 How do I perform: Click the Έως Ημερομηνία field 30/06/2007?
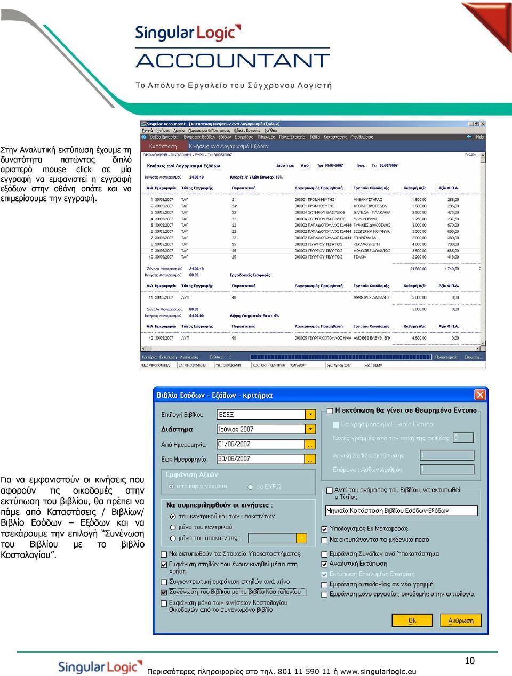pyautogui.click(x=261, y=458)
